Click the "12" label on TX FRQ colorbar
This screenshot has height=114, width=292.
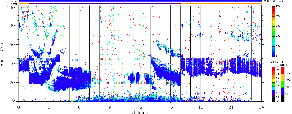point(277,89)
